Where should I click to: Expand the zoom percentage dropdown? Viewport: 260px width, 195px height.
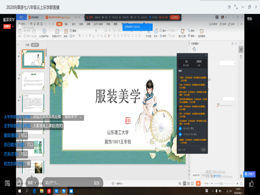coord(206,184)
